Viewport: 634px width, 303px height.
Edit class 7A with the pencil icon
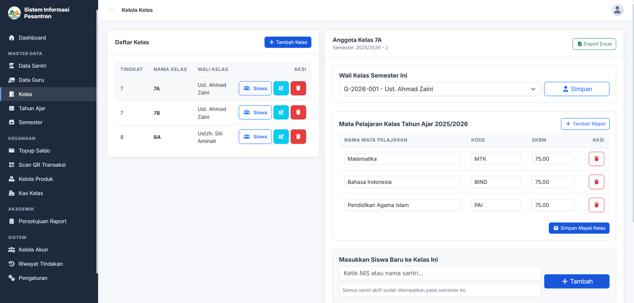click(x=281, y=88)
